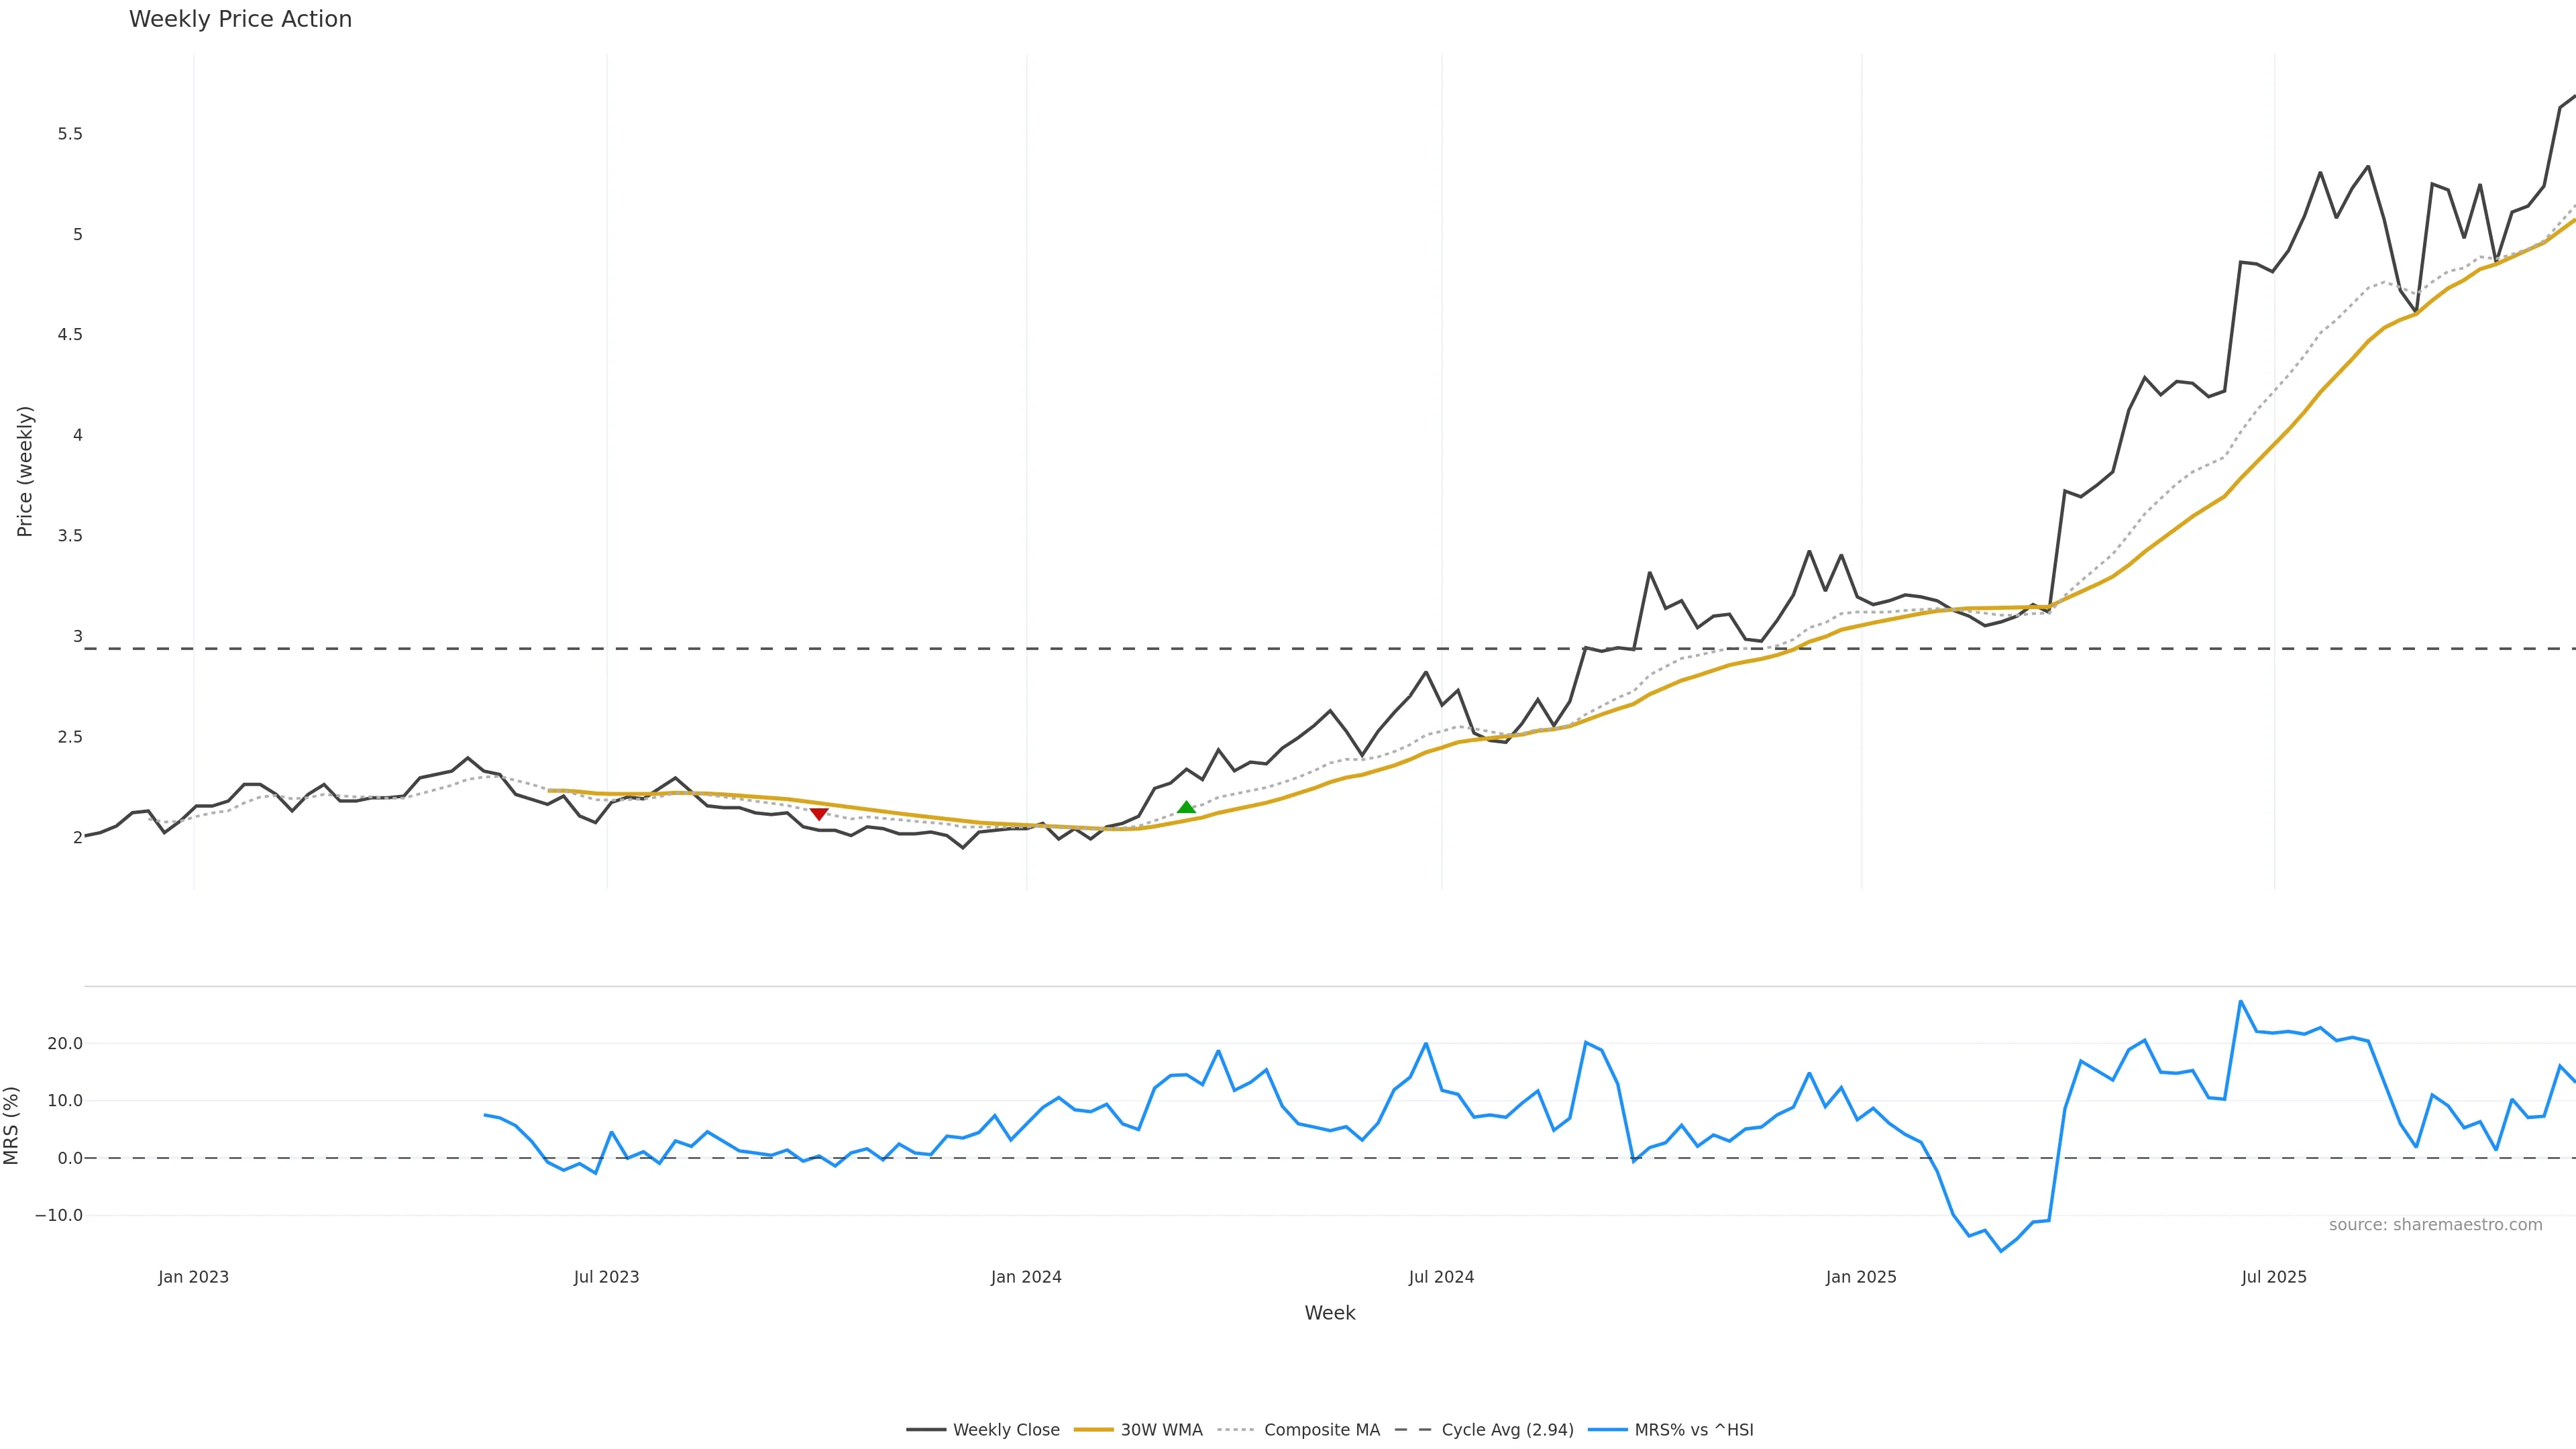Open the sharemaestro.com source link

pyautogui.click(x=2435, y=1225)
